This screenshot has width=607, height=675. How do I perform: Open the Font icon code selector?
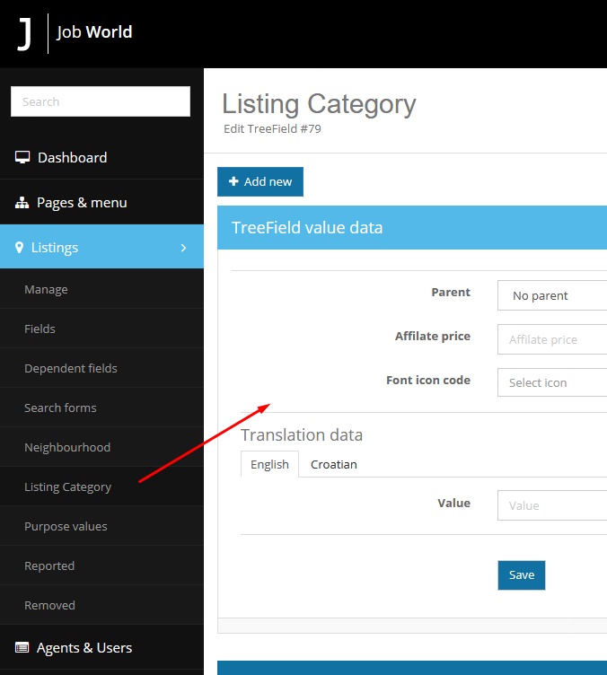click(x=551, y=382)
